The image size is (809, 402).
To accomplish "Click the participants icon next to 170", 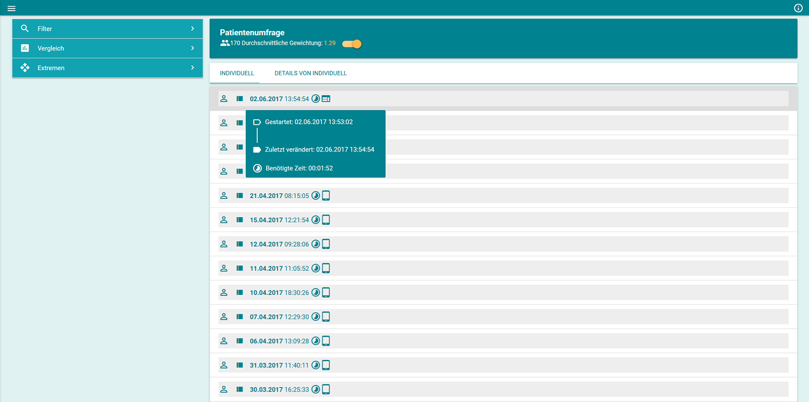I will 225,43.
